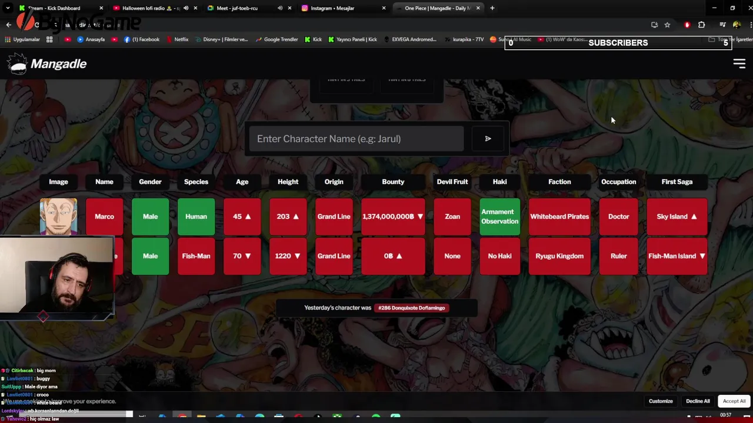
Task: Open the Yayıncı Paneli | Kick bookmark
Action: tap(352, 39)
